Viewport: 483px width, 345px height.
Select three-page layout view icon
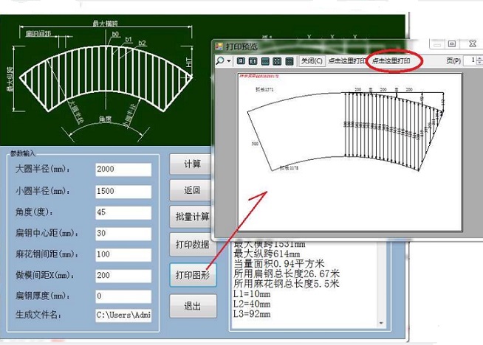pos(265,61)
